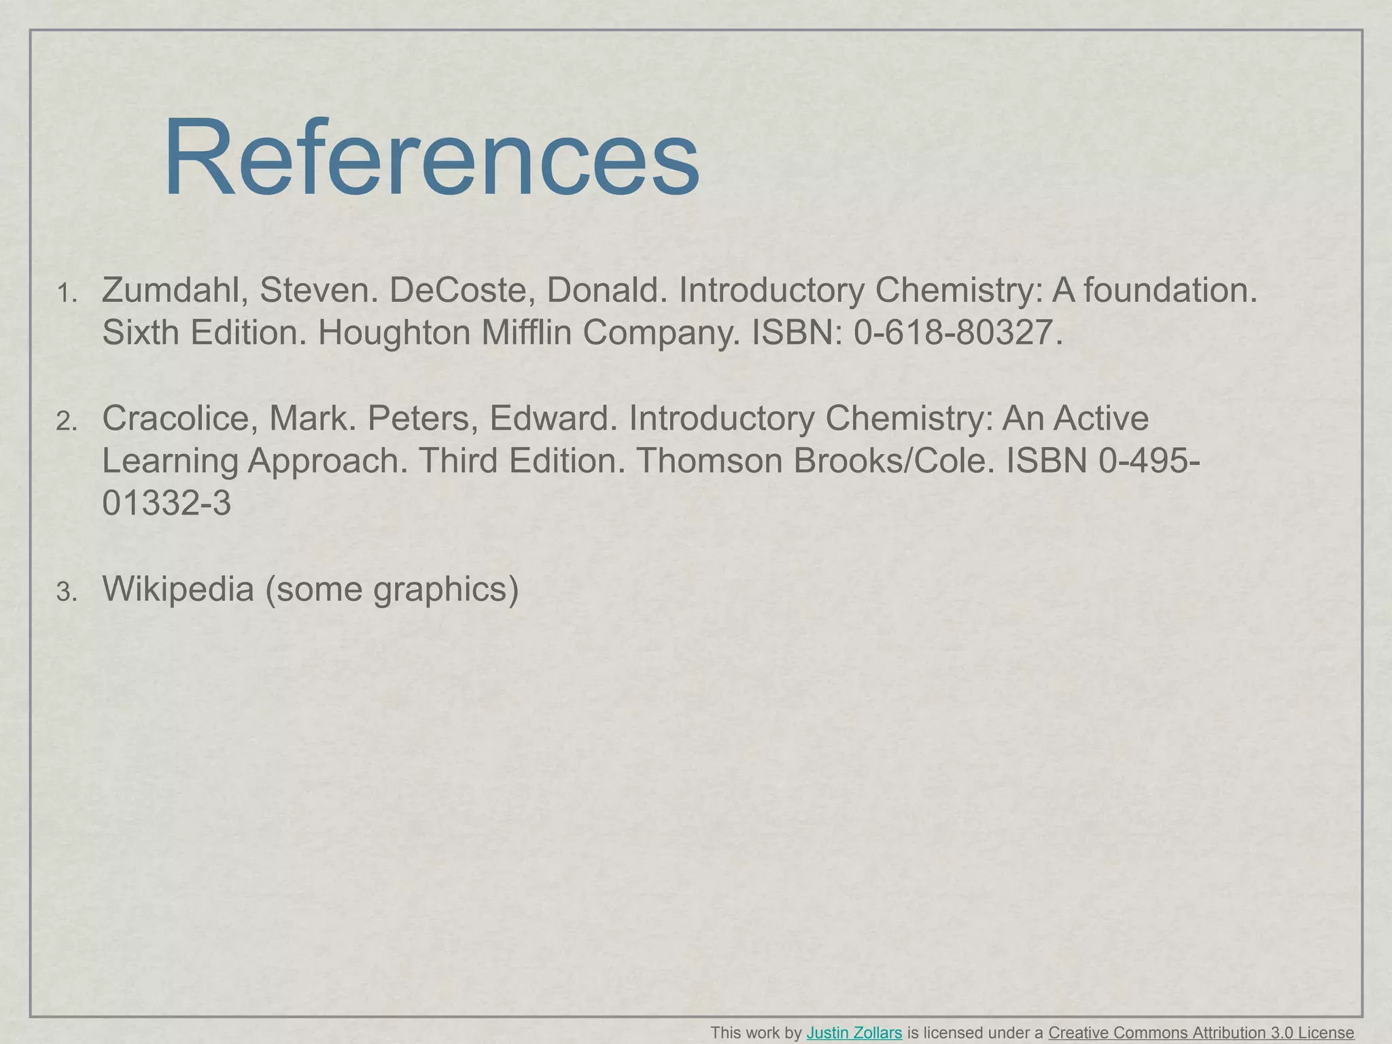Image resolution: width=1392 pixels, height=1044 pixels.
Task: Open the Creative Commons Attribution 3.0 License link
Action: point(1201,1032)
